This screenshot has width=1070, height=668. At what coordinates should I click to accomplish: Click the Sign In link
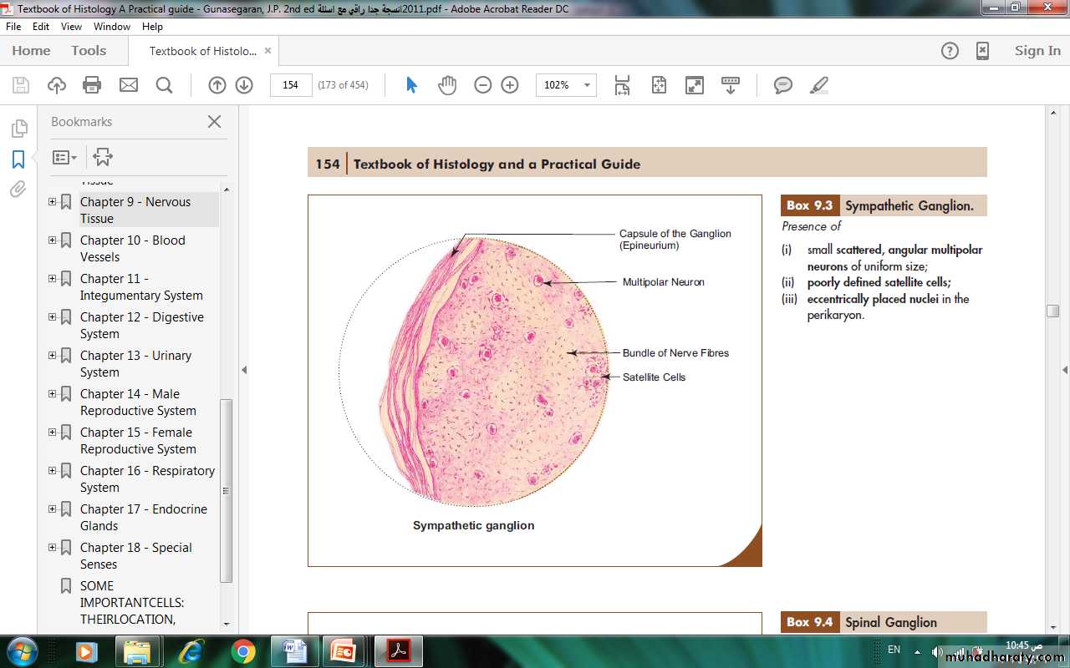1037,51
